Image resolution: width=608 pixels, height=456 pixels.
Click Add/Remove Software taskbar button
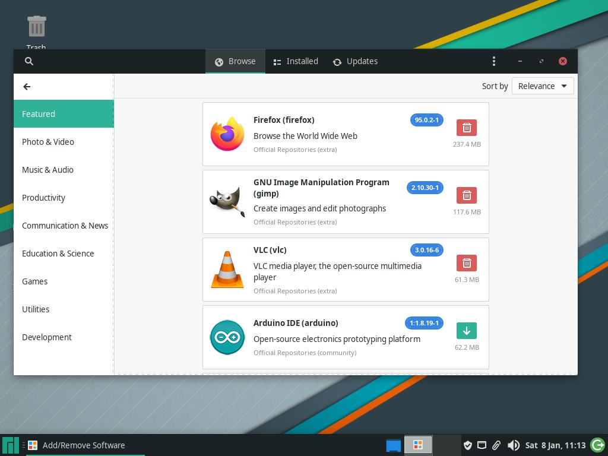(85, 445)
